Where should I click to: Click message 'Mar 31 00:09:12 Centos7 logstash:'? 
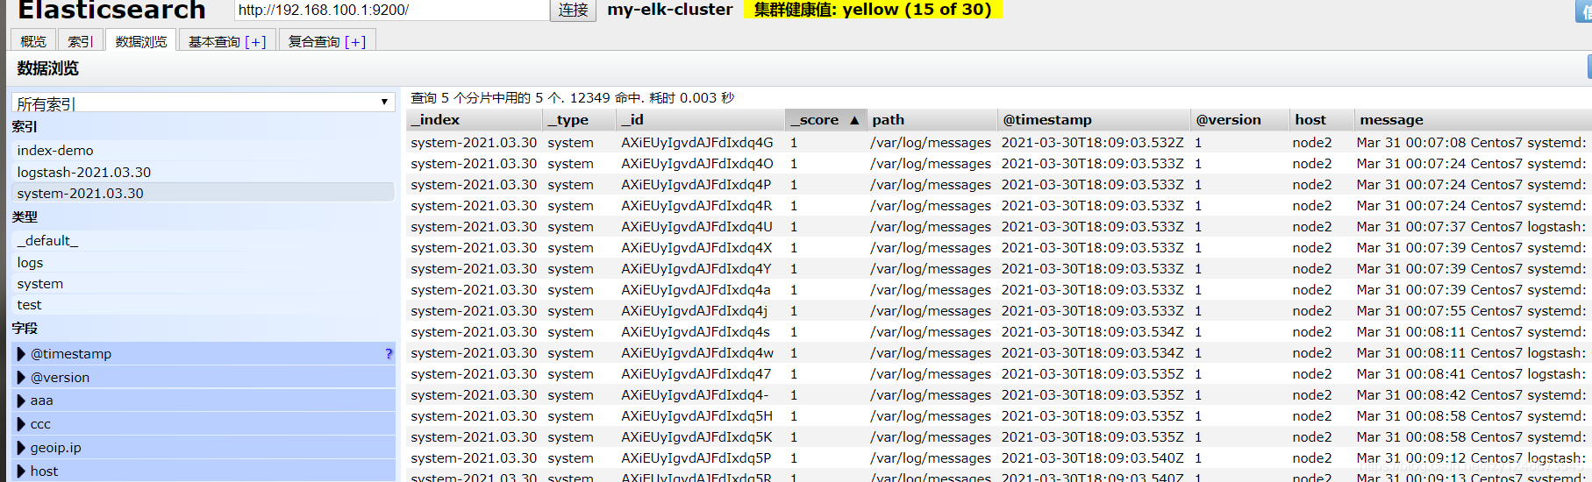tap(1471, 457)
